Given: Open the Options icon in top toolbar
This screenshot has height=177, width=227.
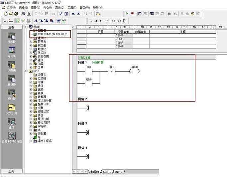Looking at the screenshot, I should pos(98,14).
